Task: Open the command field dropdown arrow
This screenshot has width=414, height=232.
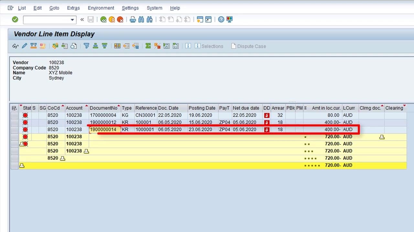Action: [72, 20]
